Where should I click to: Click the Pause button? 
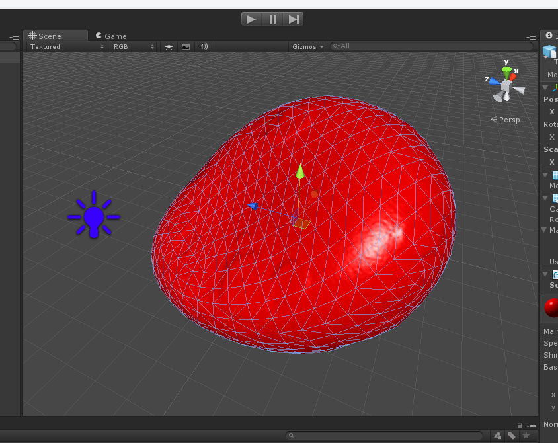[272, 19]
